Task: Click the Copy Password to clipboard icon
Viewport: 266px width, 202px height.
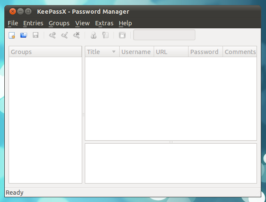Action: point(105,35)
